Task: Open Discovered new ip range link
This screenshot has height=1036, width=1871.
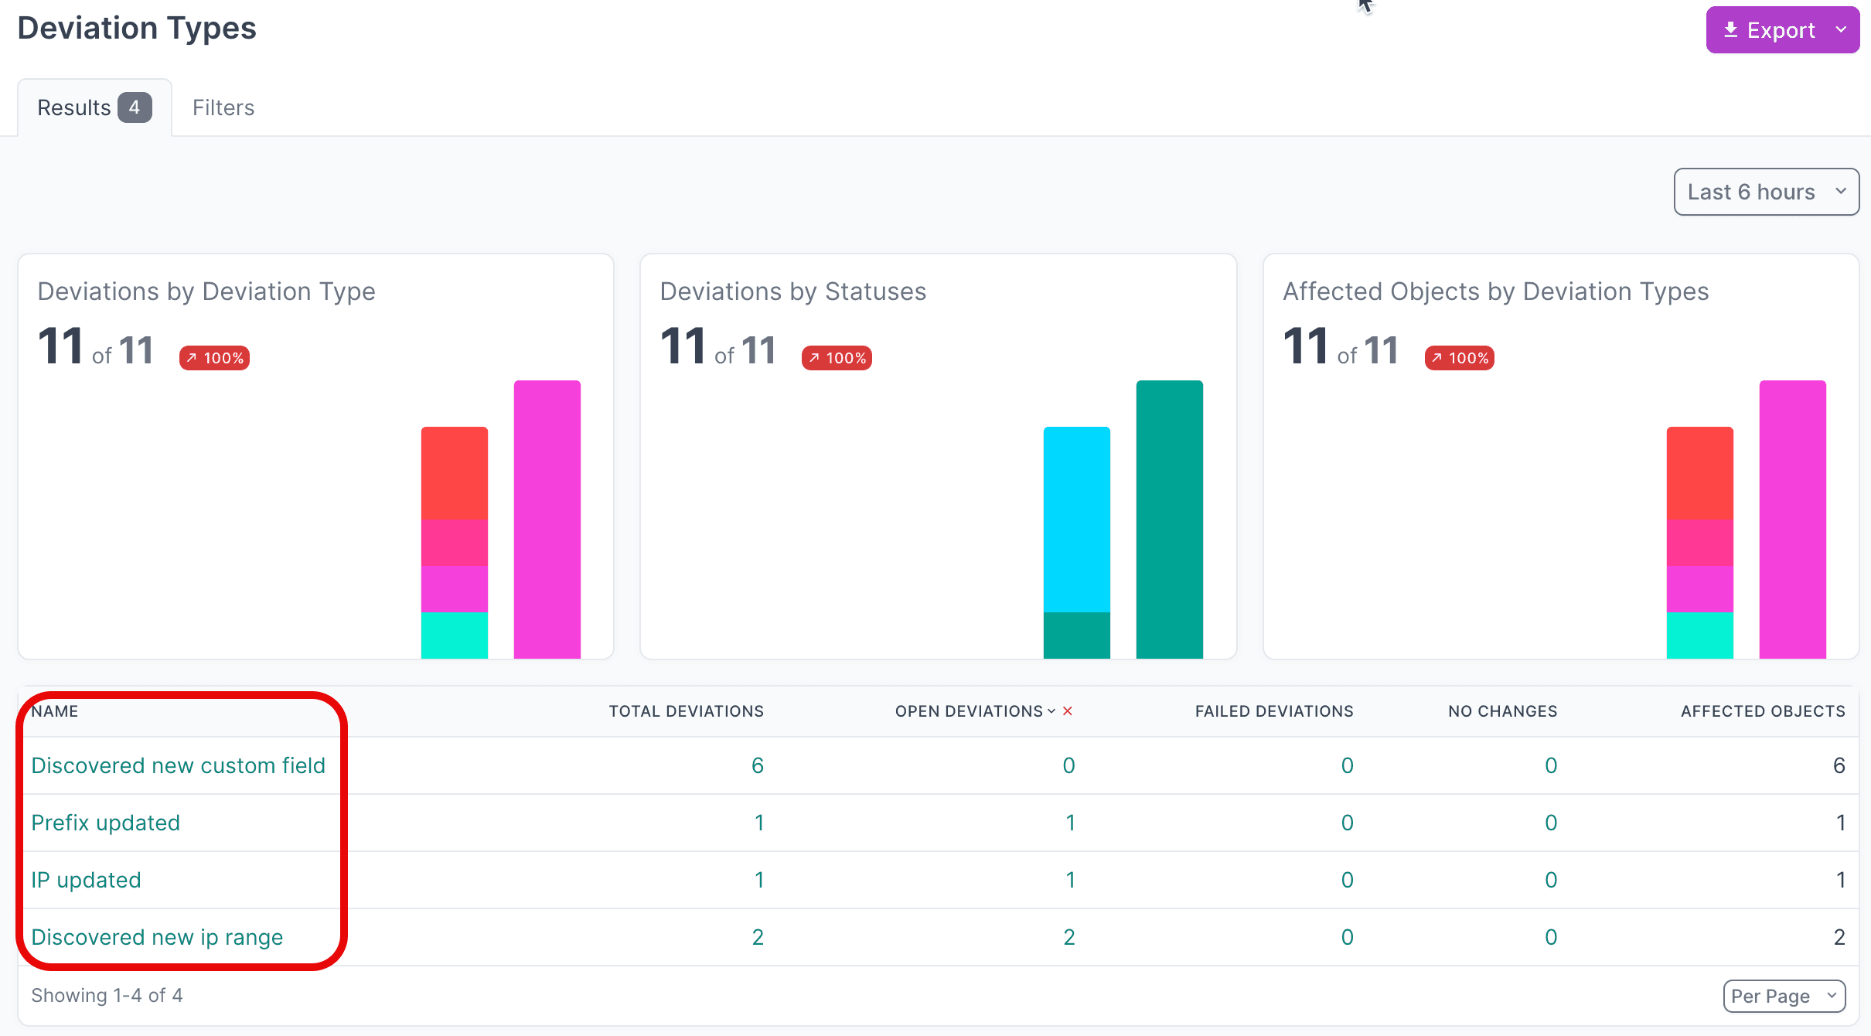Action: tap(158, 937)
